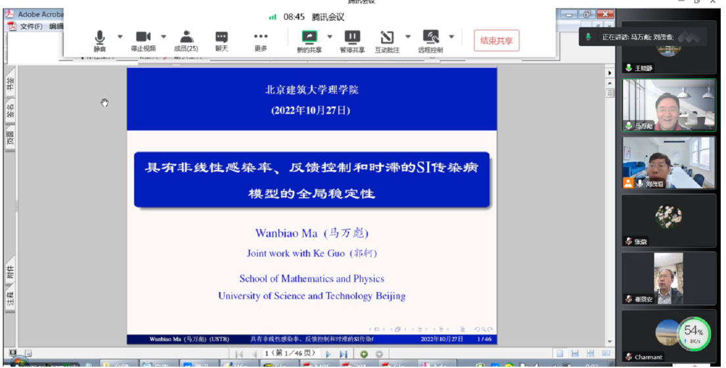Open the 更多 more options icon

pos(261,40)
